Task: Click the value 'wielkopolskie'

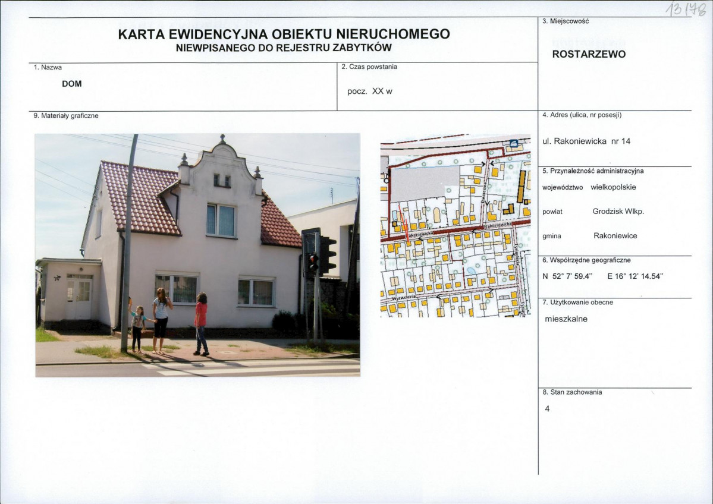Action: [x=614, y=187]
